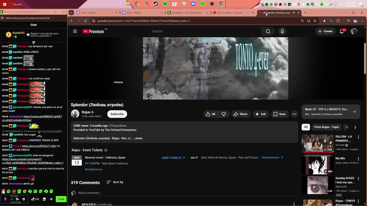The width and height of the screenshot is (367, 206).
Task: Open browser zoom magnifier icon
Action: point(302,21)
